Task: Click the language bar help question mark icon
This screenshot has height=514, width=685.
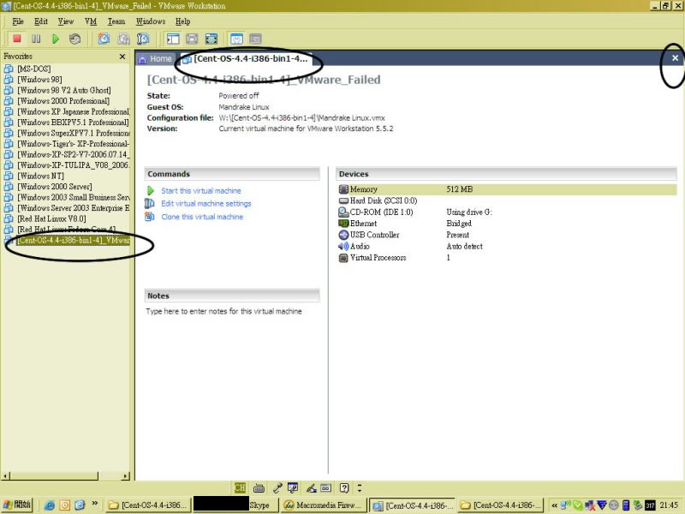Action: pos(344,487)
